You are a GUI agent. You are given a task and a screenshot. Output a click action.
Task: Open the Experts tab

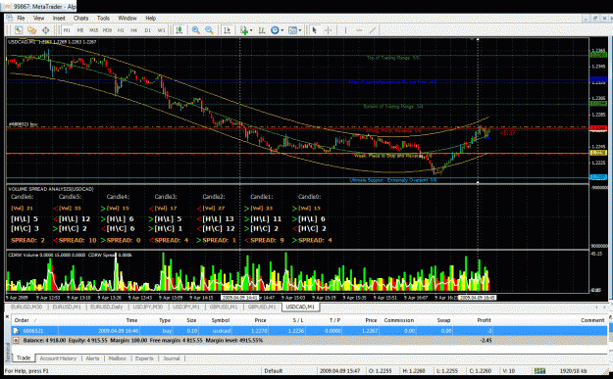coord(144,357)
